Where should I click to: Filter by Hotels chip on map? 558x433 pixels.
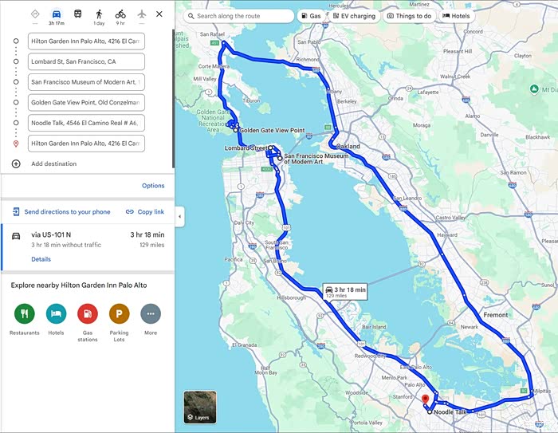tap(456, 16)
